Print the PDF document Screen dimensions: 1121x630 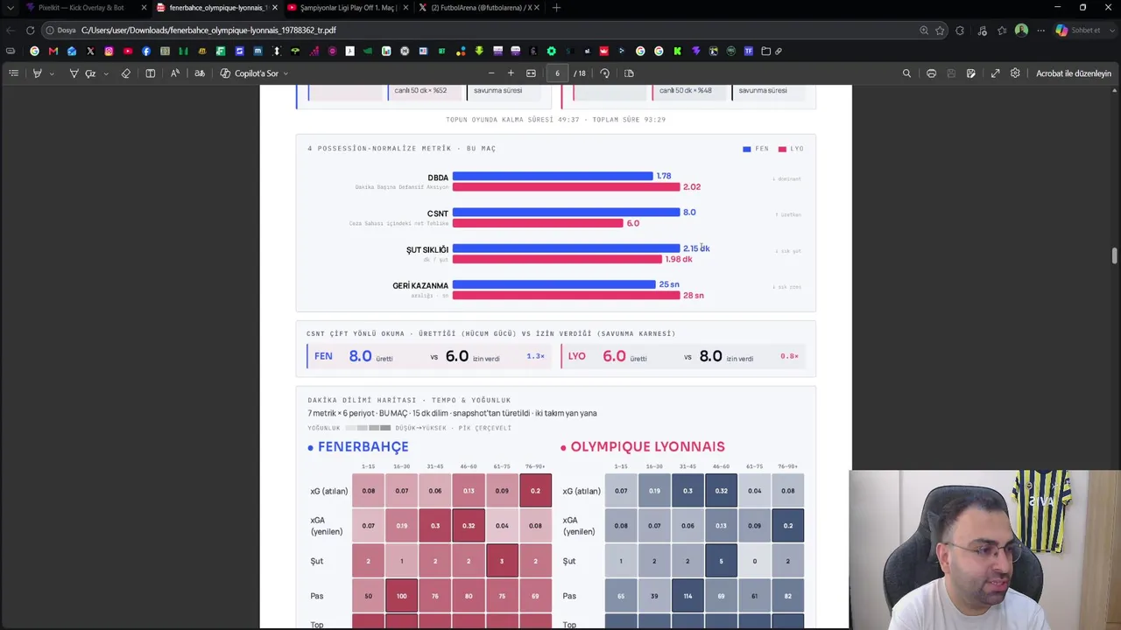coord(931,73)
